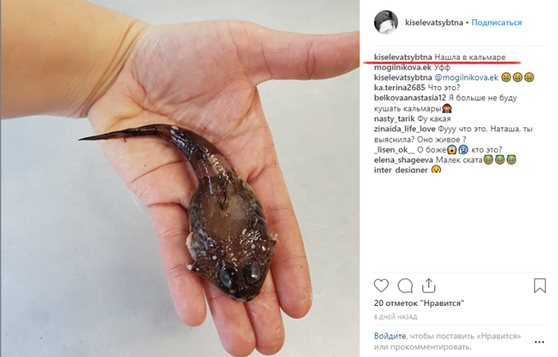The height and width of the screenshot is (357, 558).
Task: Open inter_designer commenter profile
Action: pos(400,170)
